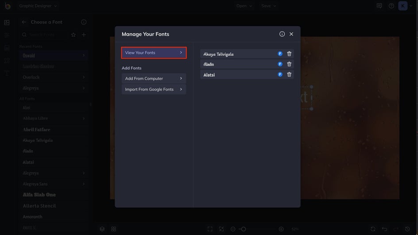
Task: Zoom in with the plus icon
Action: pos(281,229)
